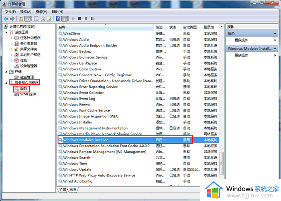Toggle the console tree pane icon
This screenshot has width=281, height=201.
pos(28,18)
